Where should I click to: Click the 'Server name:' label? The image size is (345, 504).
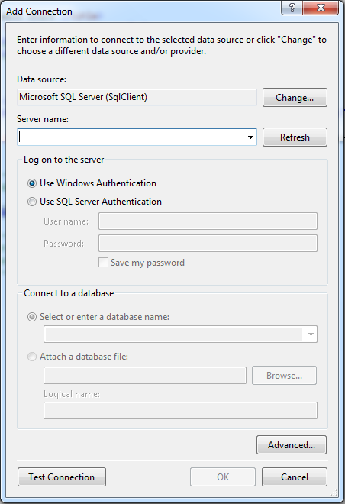click(x=43, y=119)
